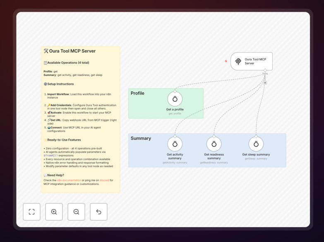The width and height of the screenshot is (324, 242).
Task: Click the Summary group heading
Action: (141, 138)
